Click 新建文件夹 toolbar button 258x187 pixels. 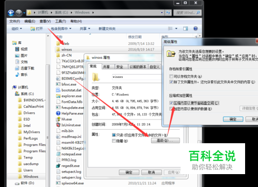107,28
